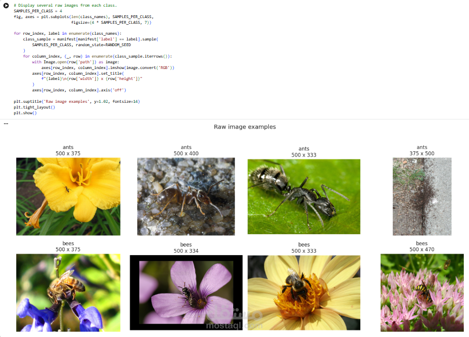The height and width of the screenshot is (337, 469).
Task: Click the 'bees 500 x 334' title
Action: 186,248
